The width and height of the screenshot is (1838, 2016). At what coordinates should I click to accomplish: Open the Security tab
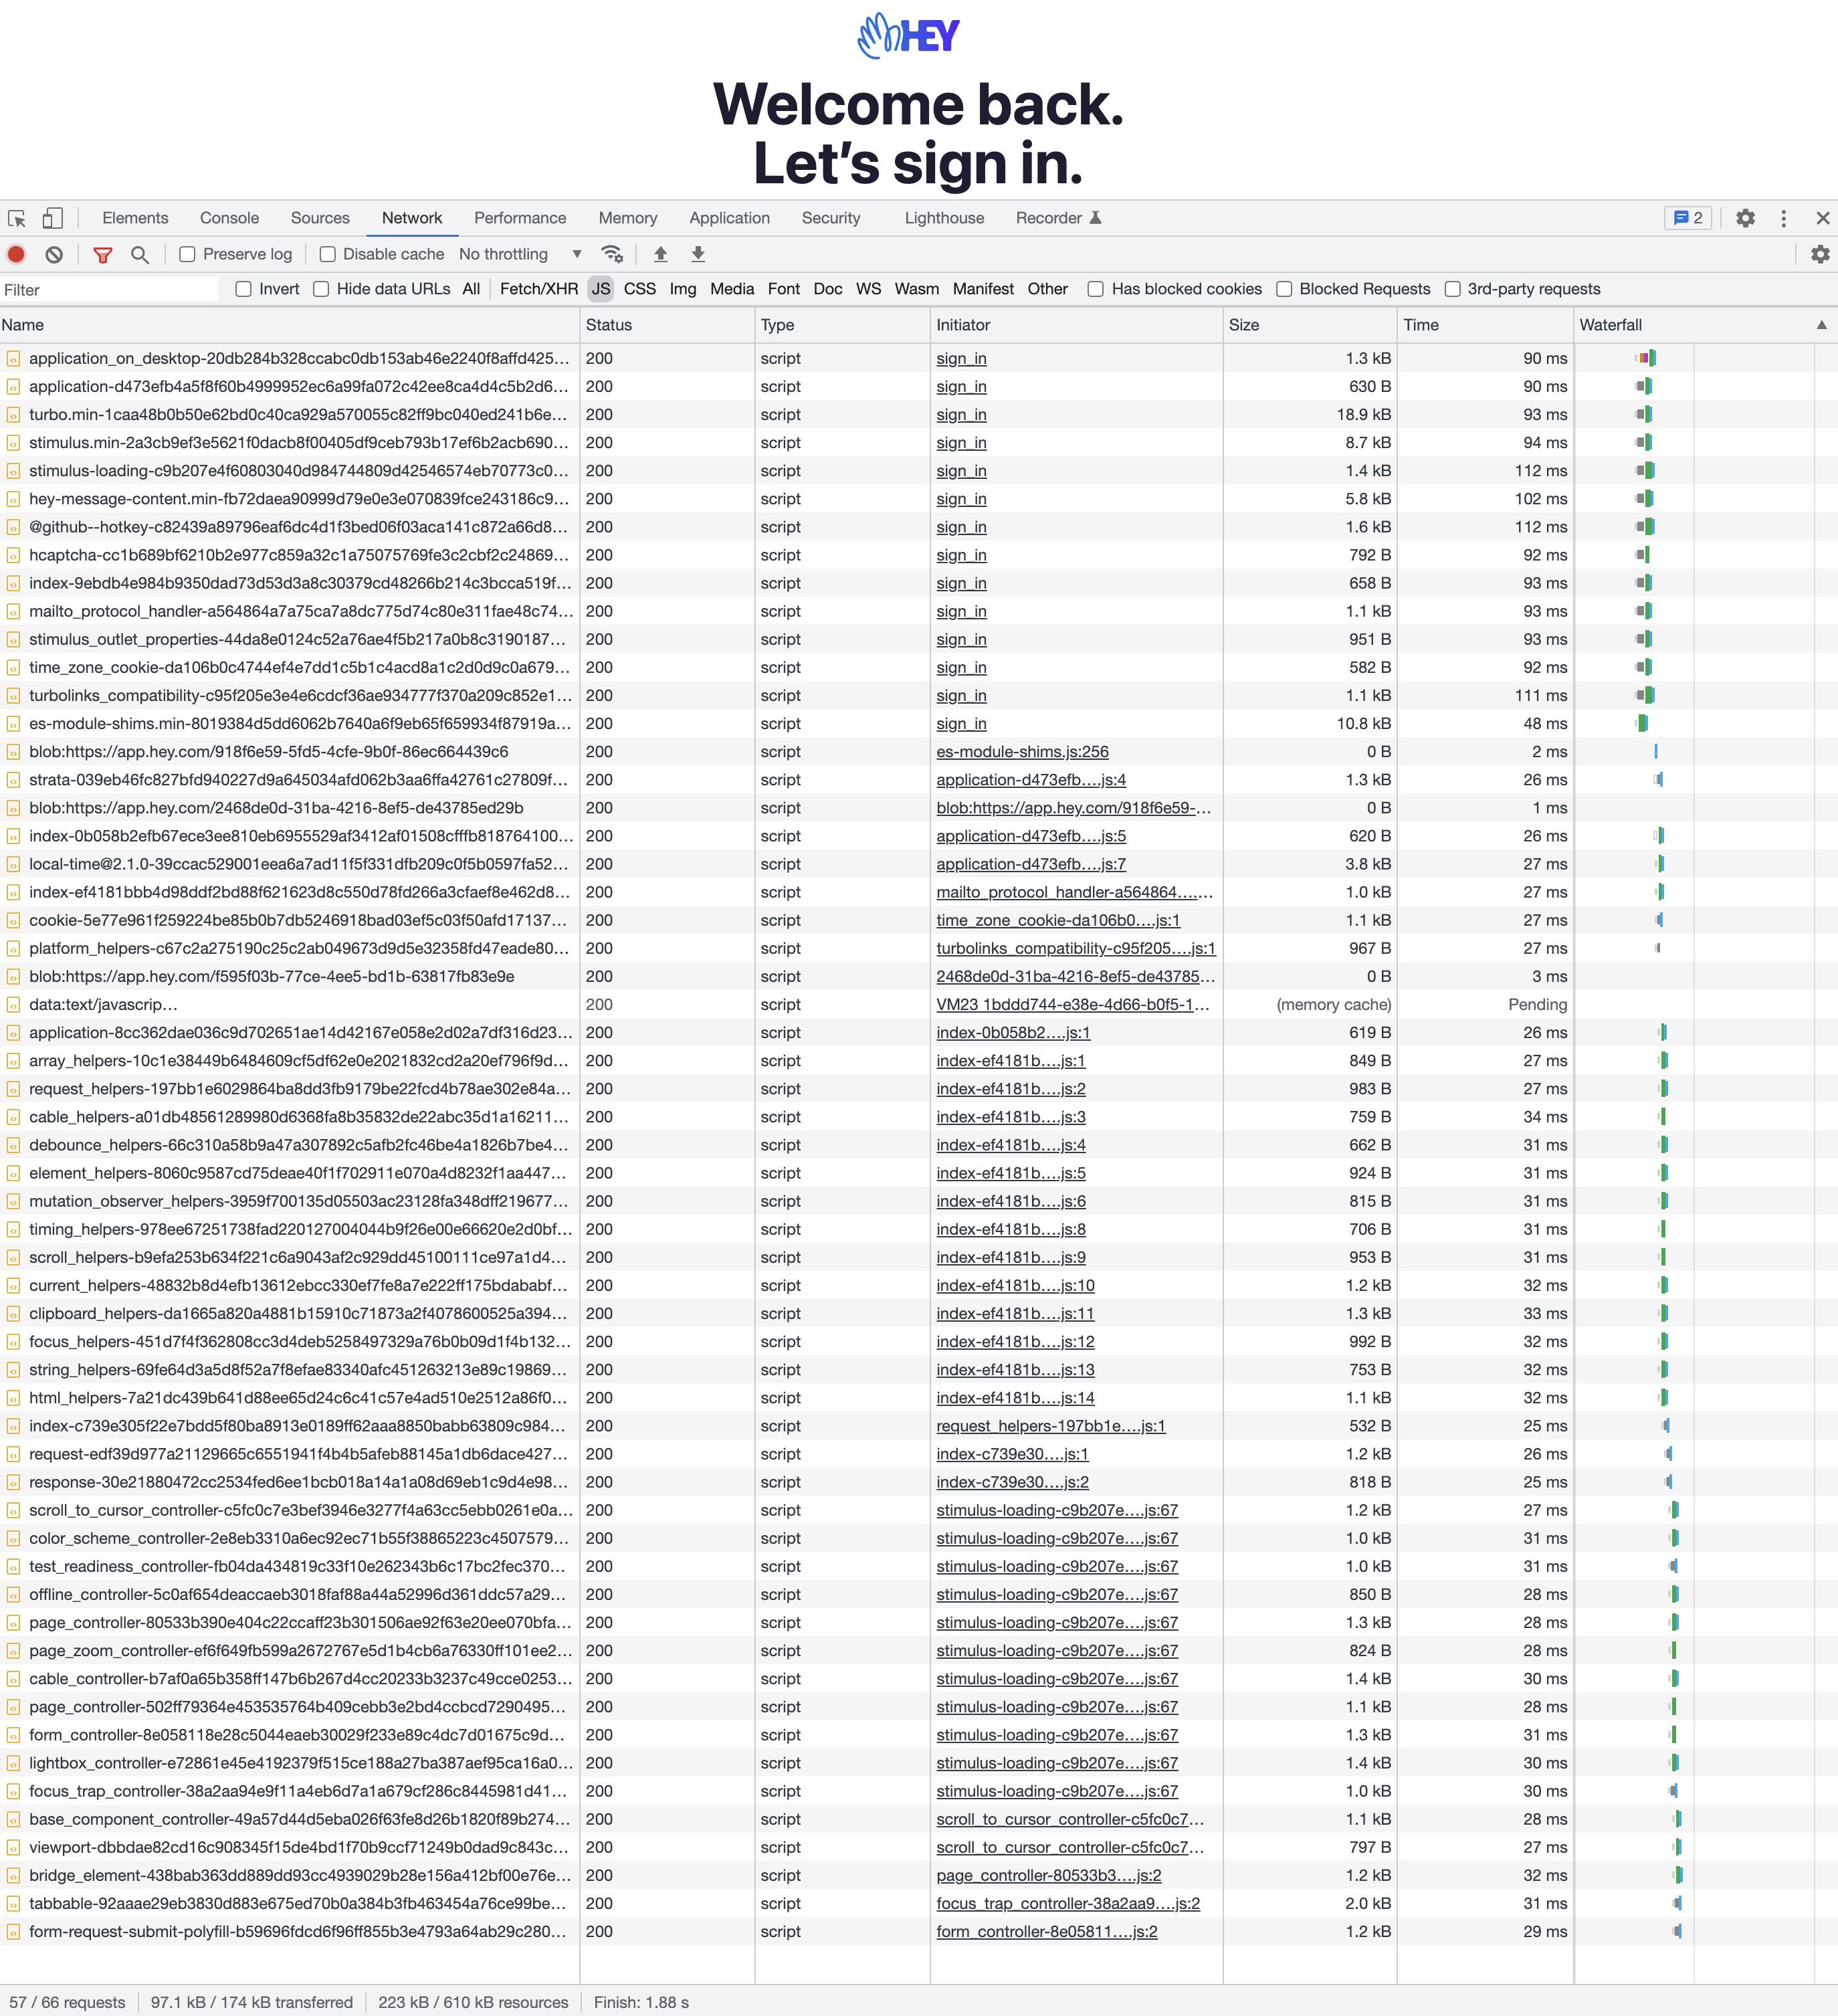pyautogui.click(x=831, y=218)
